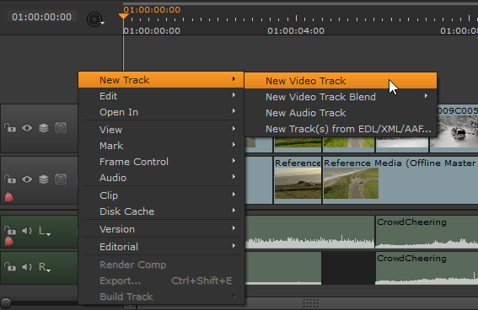This screenshot has height=310, width=478.
Task: Click the cache icon on the second video track
Action: point(61,179)
